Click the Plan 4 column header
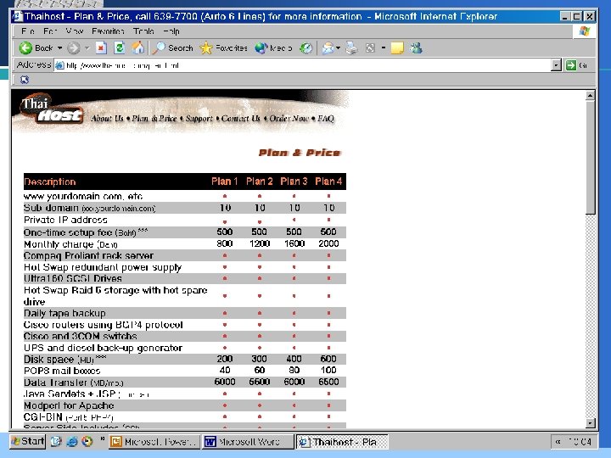This screenshot has height=458, width=611. pos(328,182)
